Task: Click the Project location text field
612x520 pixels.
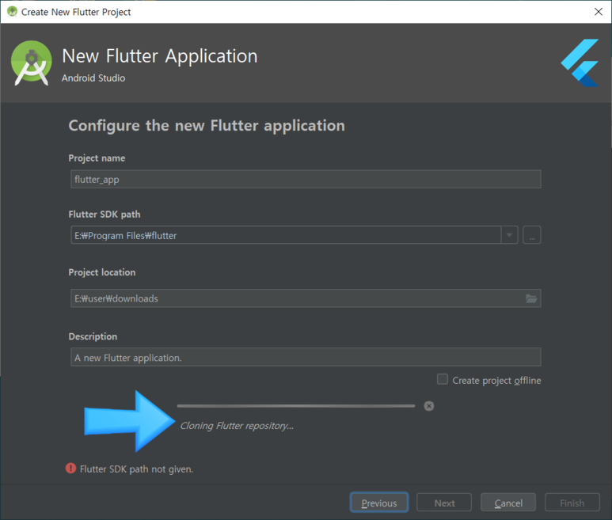Action: 306,298
